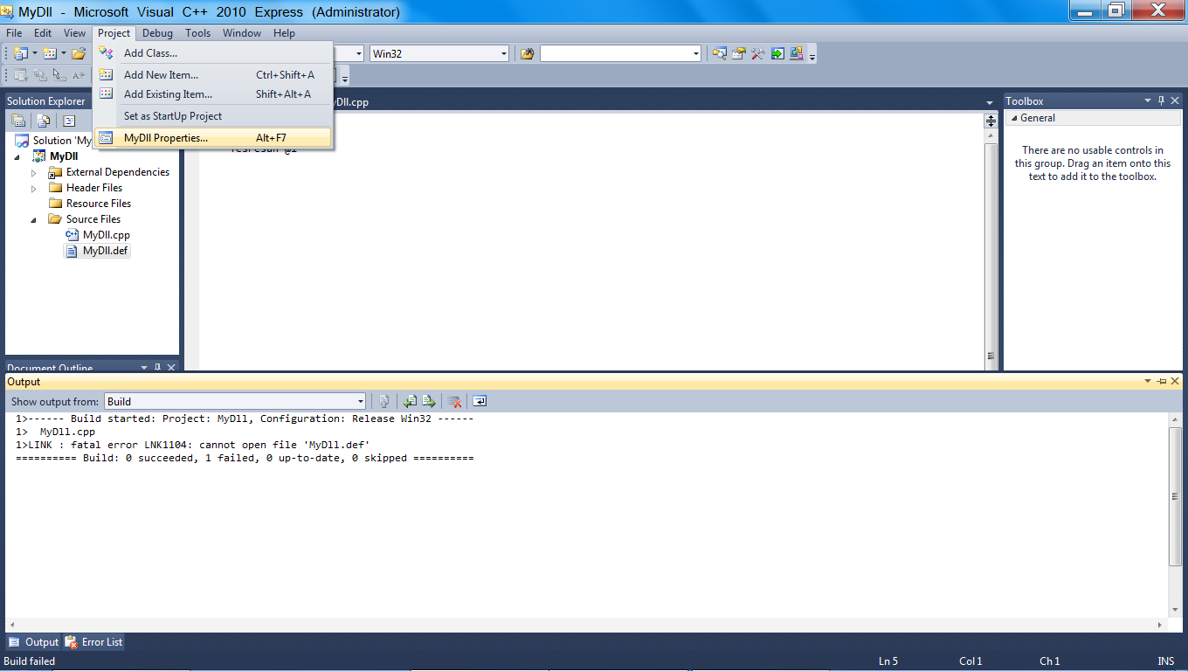Open the Debug menu
The height and width of the screenshot is (671, 1188).
[x=157, y=32]
